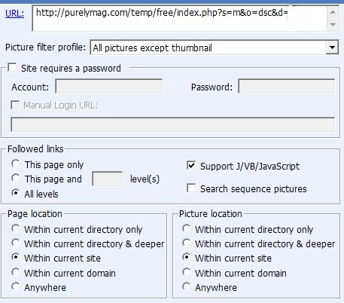
Task: Click the URL box scroll up arrow
Action: 333,12
